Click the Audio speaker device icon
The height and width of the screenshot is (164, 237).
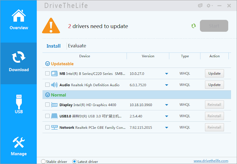point(54,85)
